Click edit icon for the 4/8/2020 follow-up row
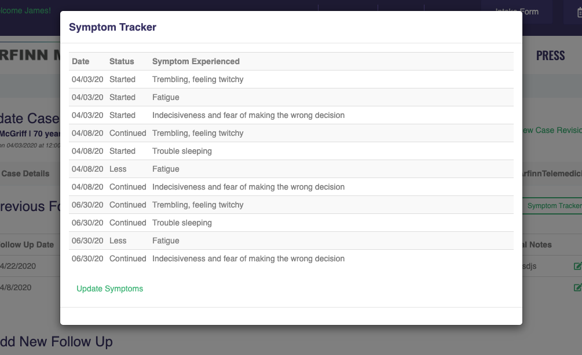The image size is (582, 355). (x=577, y=287)
